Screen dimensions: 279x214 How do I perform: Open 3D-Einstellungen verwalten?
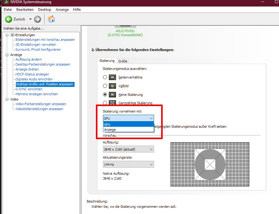click(36, 45)
